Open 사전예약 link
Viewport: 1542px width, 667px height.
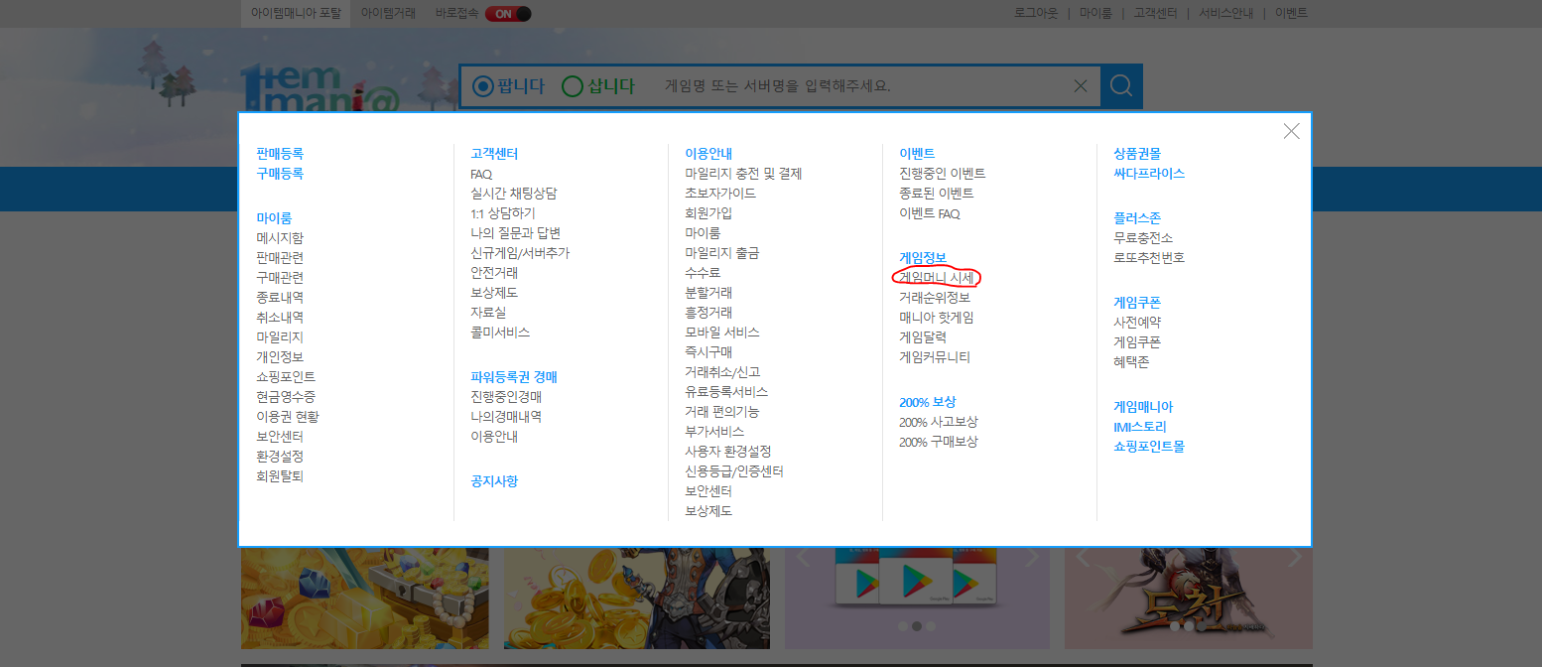click(1137, 323)
